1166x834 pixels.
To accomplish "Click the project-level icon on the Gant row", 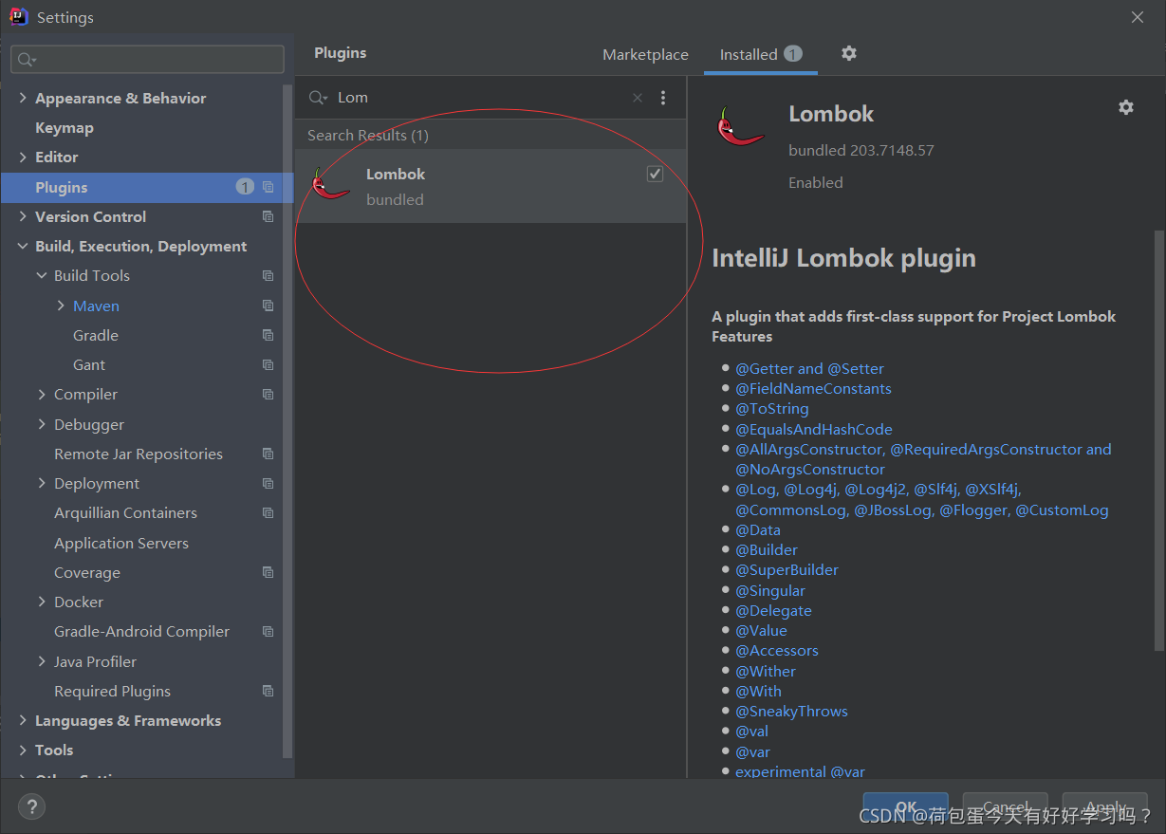I will pos(268,364).
